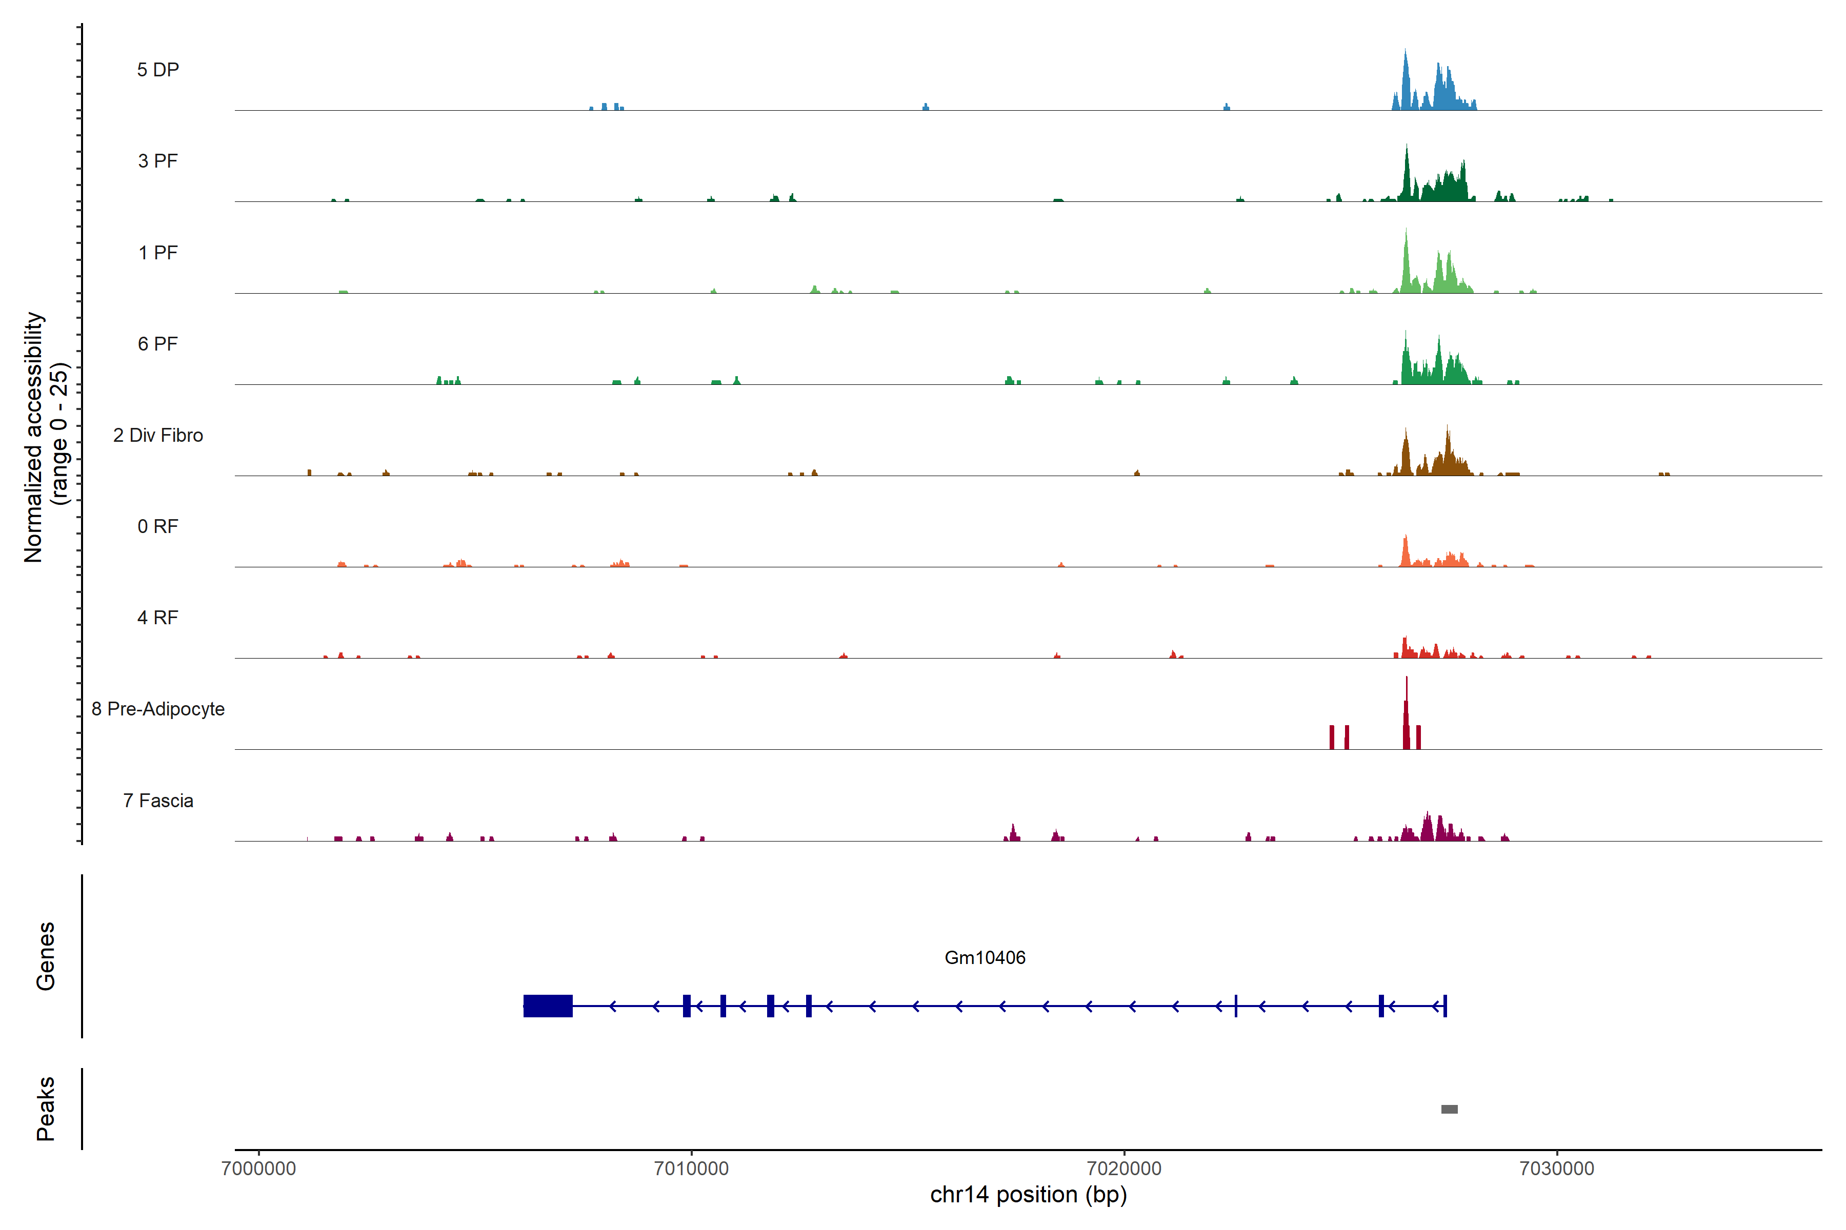Select the 8 Pre-Adipocyte label

coord(158,709)
